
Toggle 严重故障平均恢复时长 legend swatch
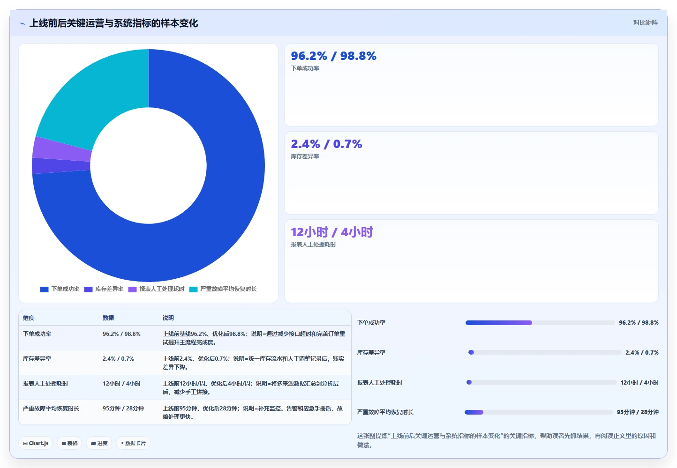click(193, 290)
